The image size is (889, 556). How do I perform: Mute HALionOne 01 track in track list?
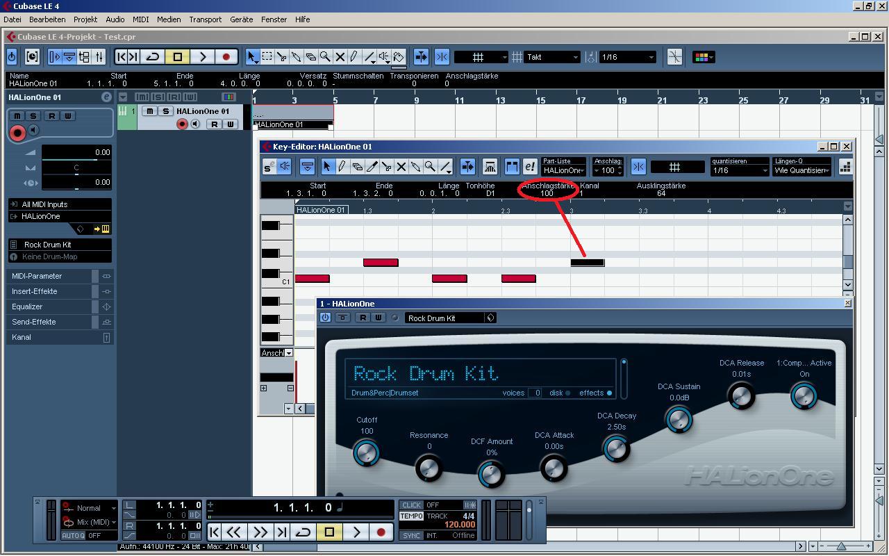tap(150, 111)
